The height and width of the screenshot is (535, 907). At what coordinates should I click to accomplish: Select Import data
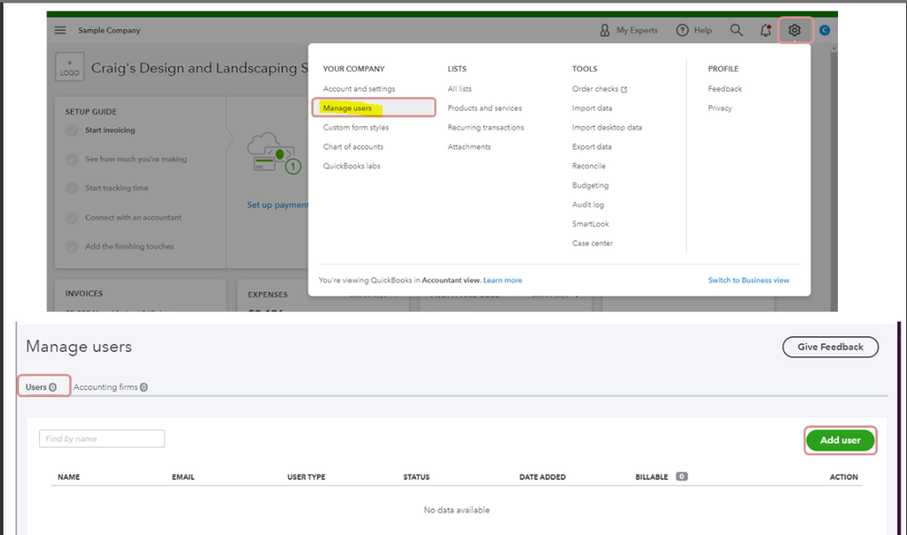[x=592, y=108]
